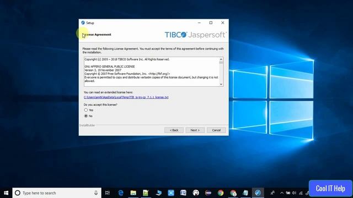Minimize the Setup window

pos(199,23)
